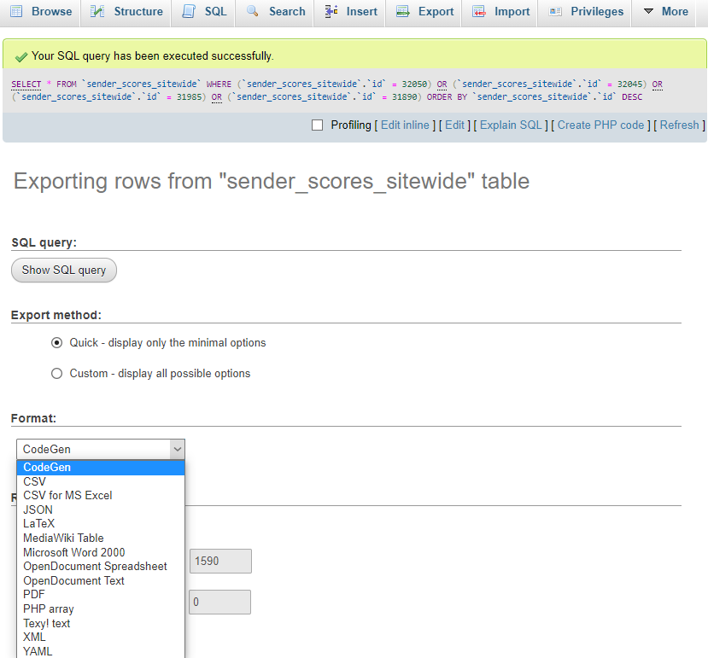Open the Privileges icon
The image size is (708, 658).
[555, 12]
